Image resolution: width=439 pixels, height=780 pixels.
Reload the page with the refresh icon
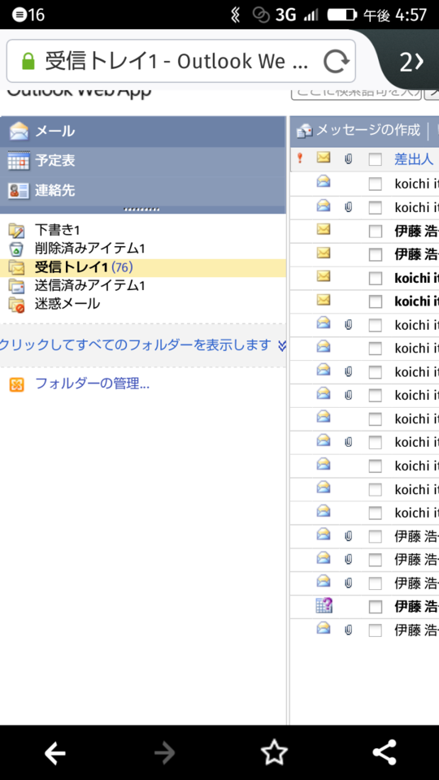click(x=337, y=62)
